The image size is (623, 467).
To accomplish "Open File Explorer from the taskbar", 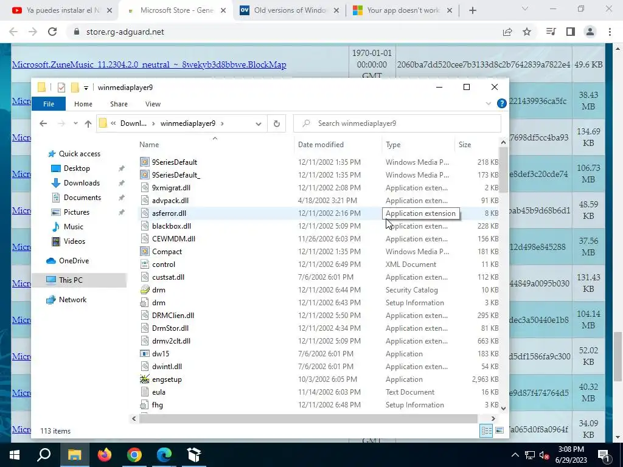I will point(74,455).
